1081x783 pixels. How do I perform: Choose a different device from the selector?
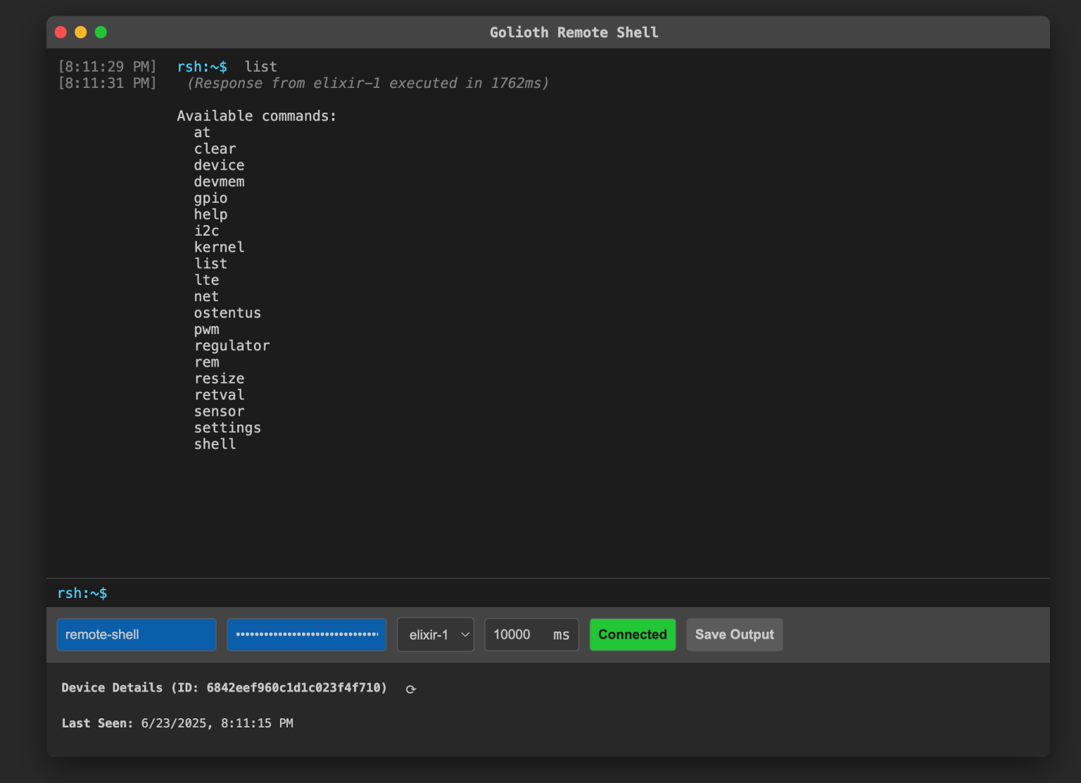(x=435, y=634)
